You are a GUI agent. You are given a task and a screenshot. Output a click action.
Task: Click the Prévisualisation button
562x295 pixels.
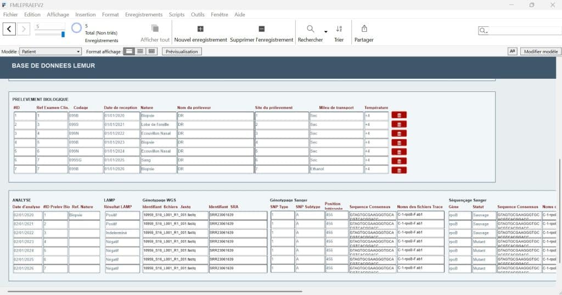(x=182, y=51)
